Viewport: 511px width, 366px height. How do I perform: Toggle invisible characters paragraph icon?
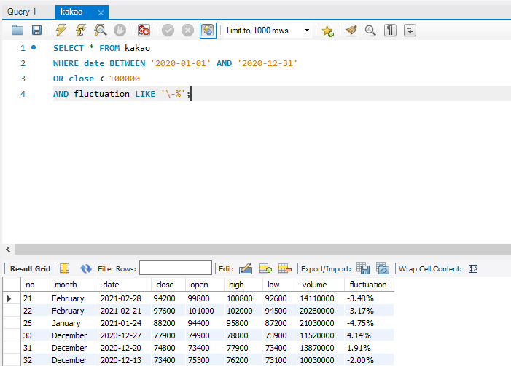(390, 31)
